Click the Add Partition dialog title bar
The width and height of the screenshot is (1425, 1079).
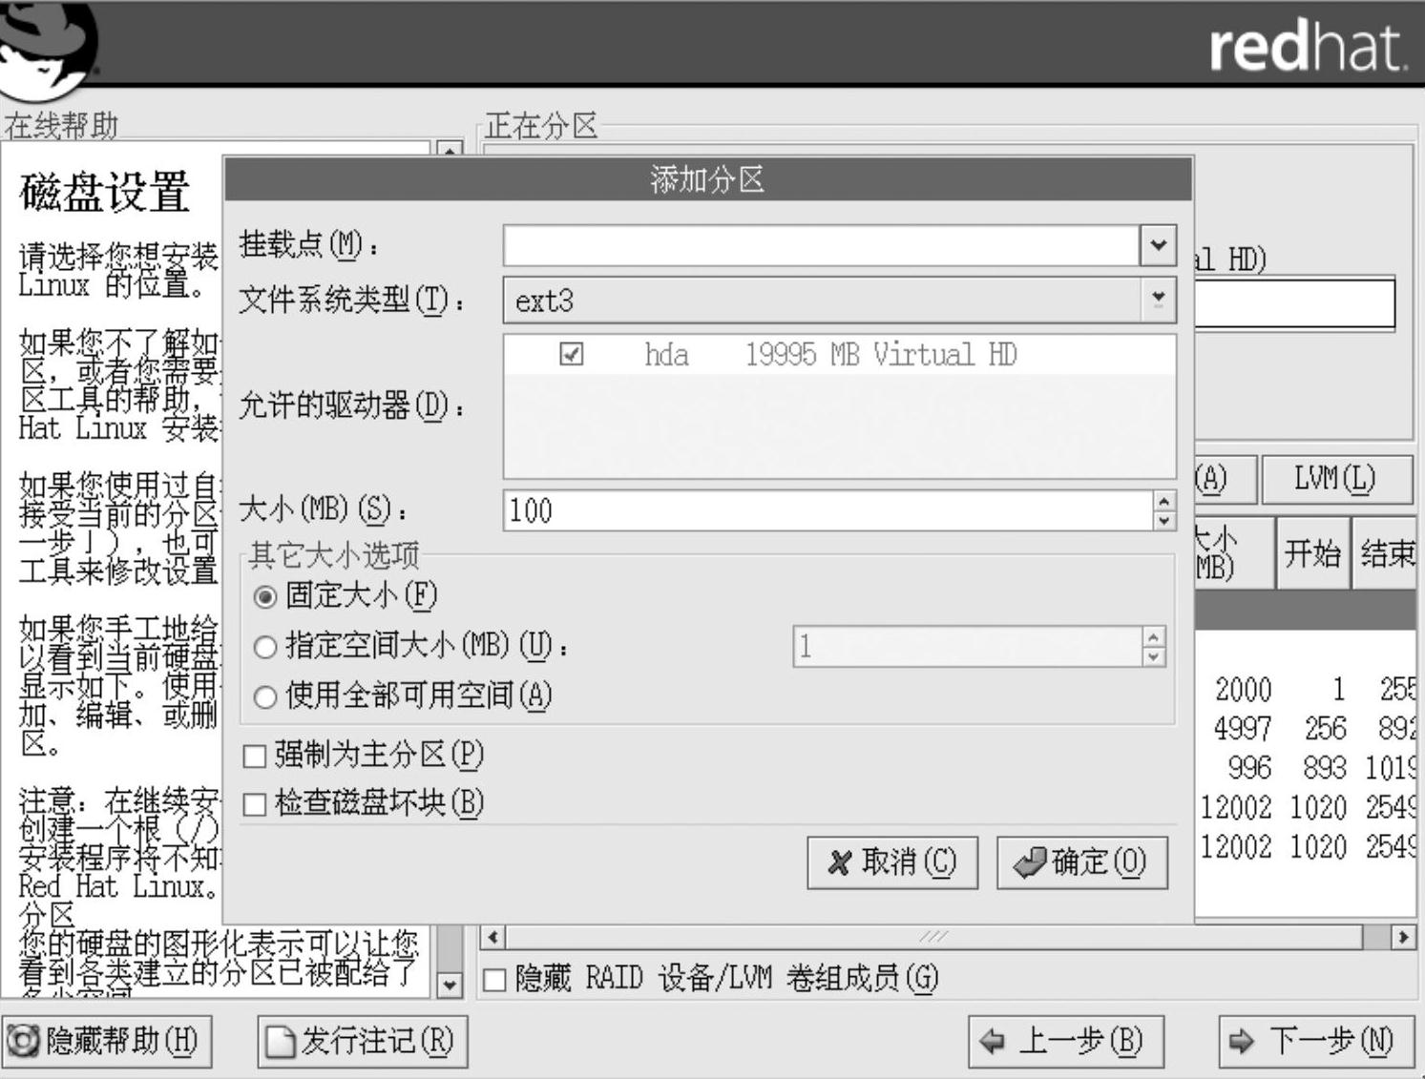[x=708, y=179]
